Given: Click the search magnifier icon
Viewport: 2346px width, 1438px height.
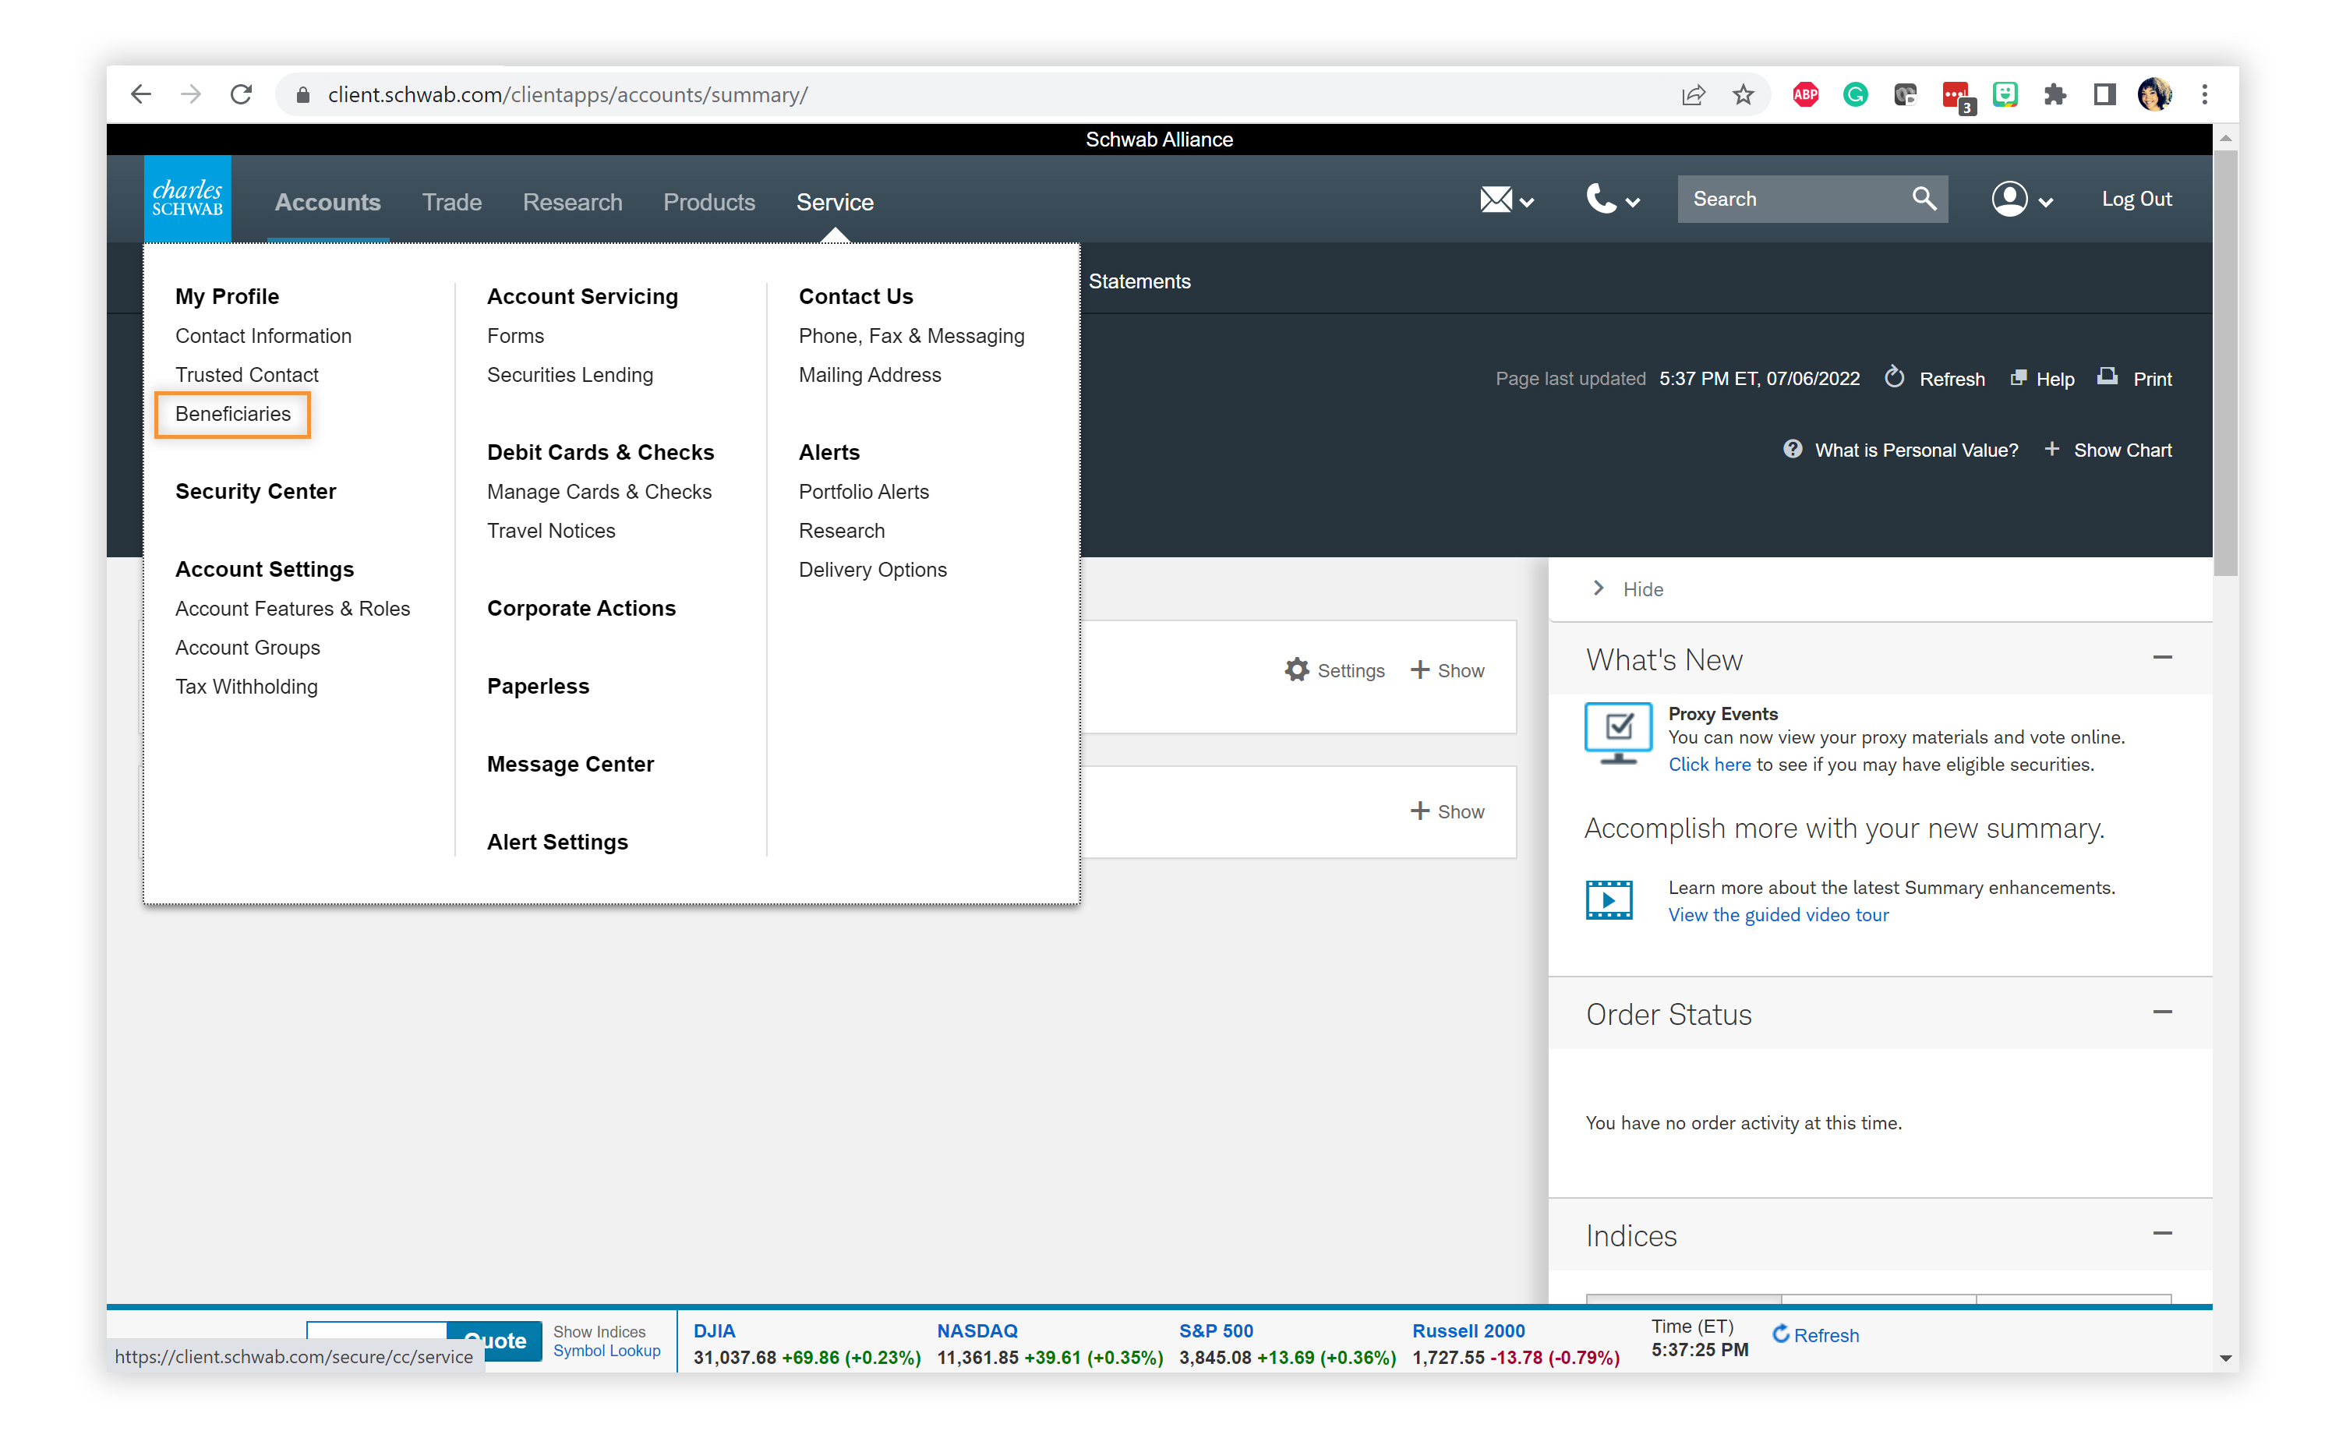Looking at the screenshot, I should click(x=1924, y=199).
